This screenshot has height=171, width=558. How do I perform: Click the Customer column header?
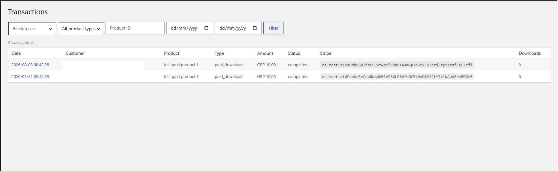[x=75, y=53]
